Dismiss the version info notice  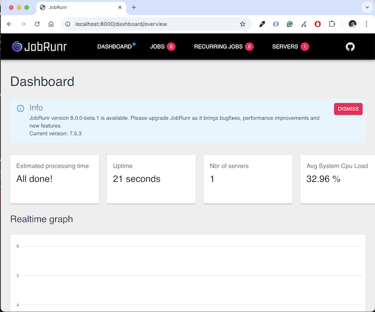click(x=348, y=109)
